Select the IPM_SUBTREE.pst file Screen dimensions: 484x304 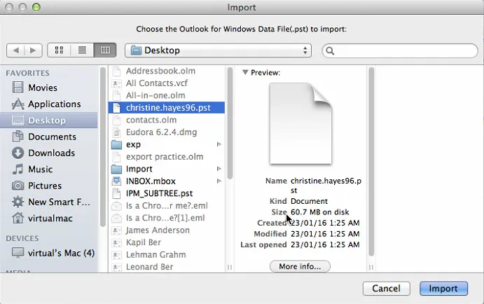click(167, 193)
